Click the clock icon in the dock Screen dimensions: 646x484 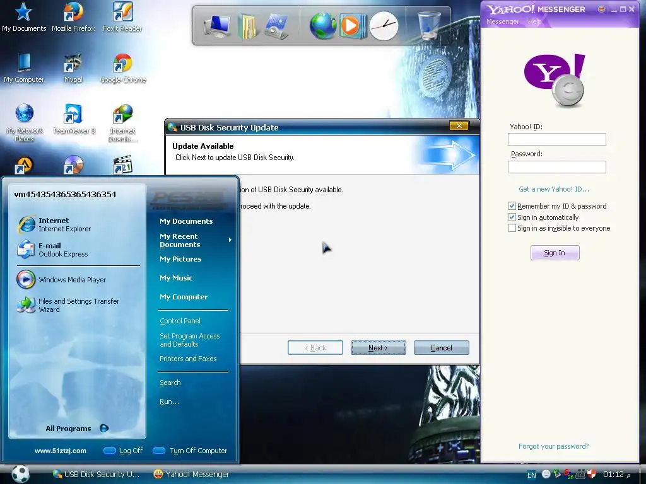(384, 26)
